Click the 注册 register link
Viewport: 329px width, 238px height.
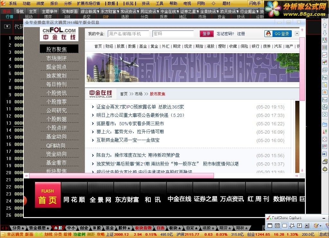[241, 33]
